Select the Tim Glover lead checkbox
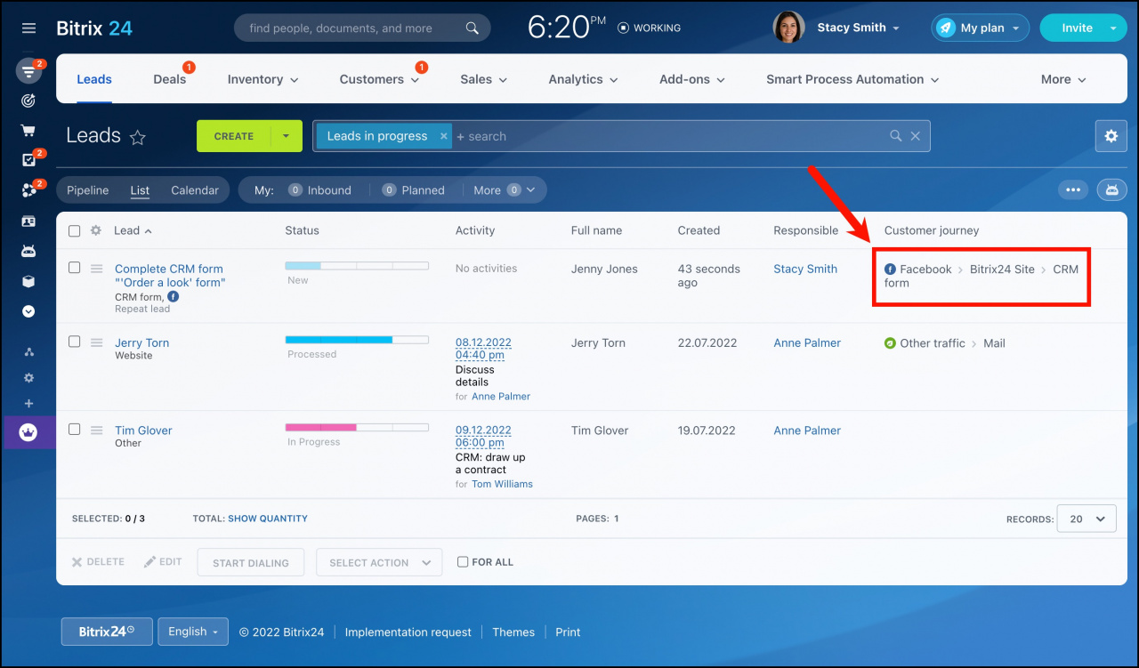This screenshot has height=668, width=1139. point(75,429)
